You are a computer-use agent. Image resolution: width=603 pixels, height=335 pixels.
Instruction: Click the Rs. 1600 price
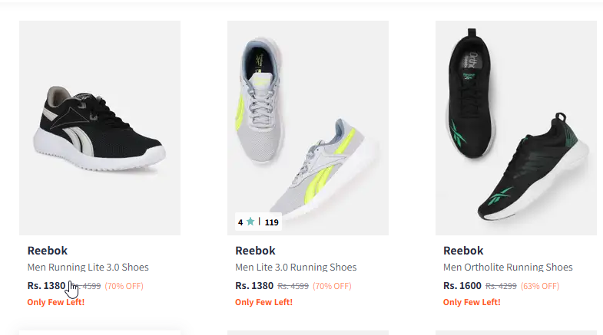point(462,286)
